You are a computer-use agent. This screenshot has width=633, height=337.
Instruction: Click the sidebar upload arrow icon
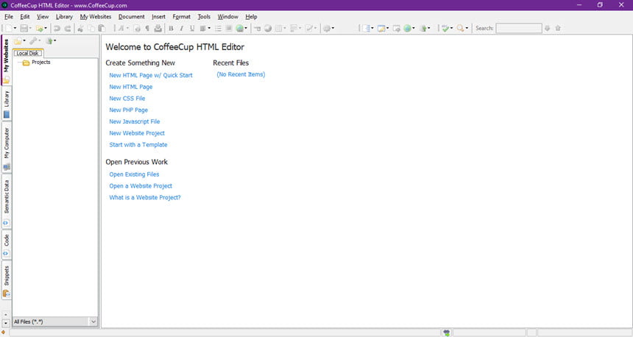click(49, 41)
